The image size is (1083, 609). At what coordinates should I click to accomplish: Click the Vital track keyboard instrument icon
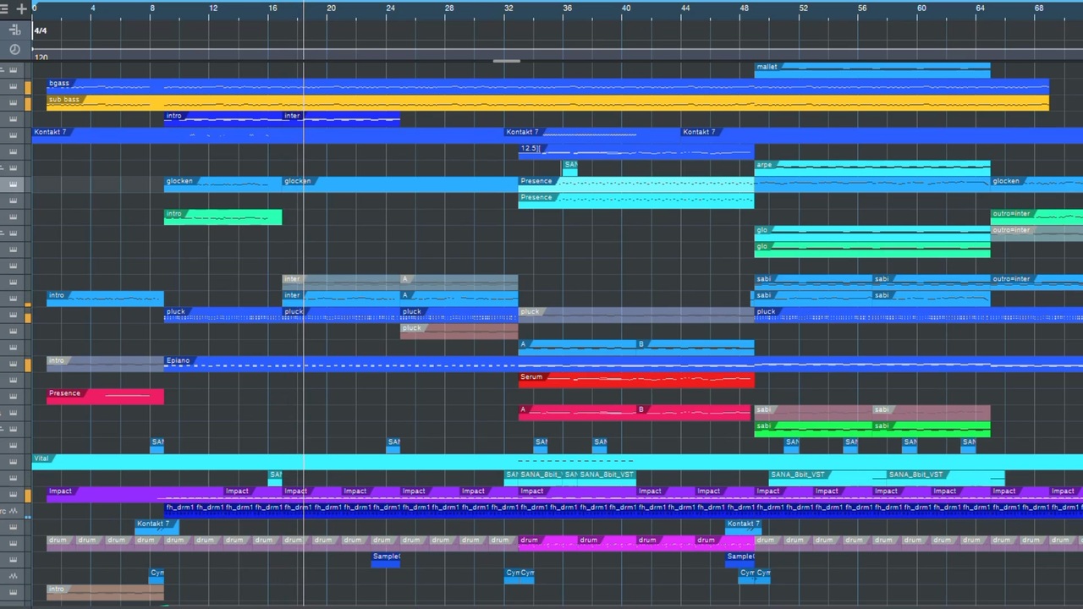[x=14, y=462]
